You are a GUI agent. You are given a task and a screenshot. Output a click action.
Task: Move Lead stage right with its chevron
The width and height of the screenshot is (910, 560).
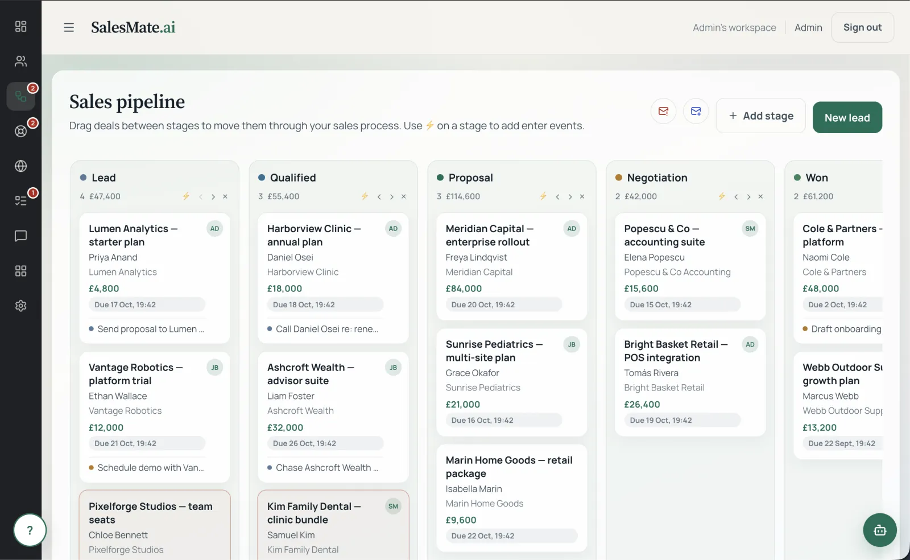tap(213, 197)
